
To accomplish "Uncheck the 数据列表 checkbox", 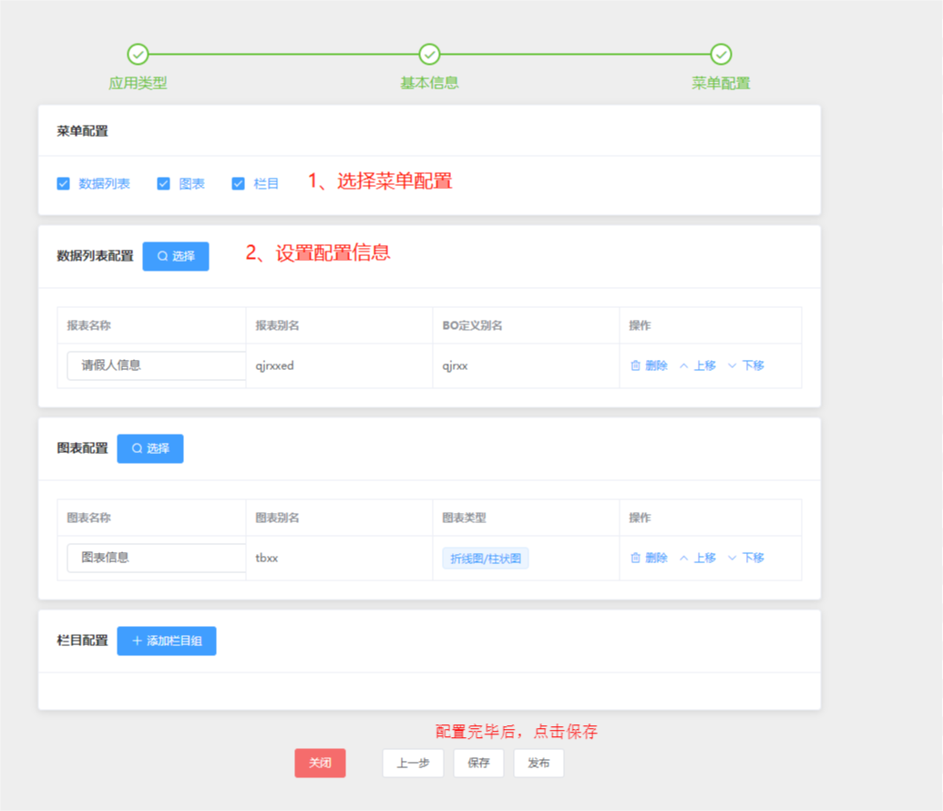I will click(63, 183).
